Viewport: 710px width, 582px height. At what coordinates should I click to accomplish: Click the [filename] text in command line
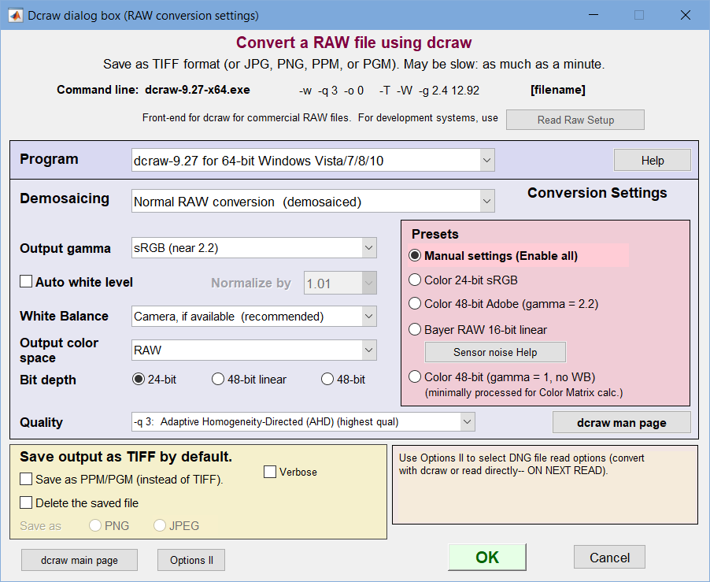(x=558, y=90)
